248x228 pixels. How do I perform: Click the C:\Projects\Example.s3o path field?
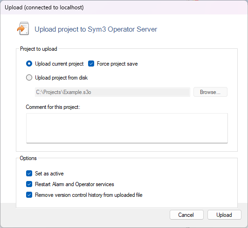coord(112,92)
